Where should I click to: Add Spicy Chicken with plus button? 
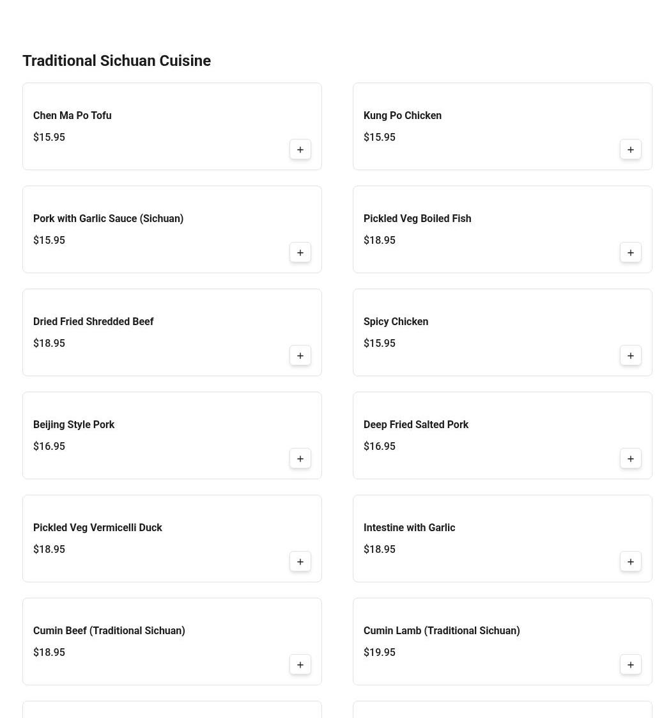631,356
